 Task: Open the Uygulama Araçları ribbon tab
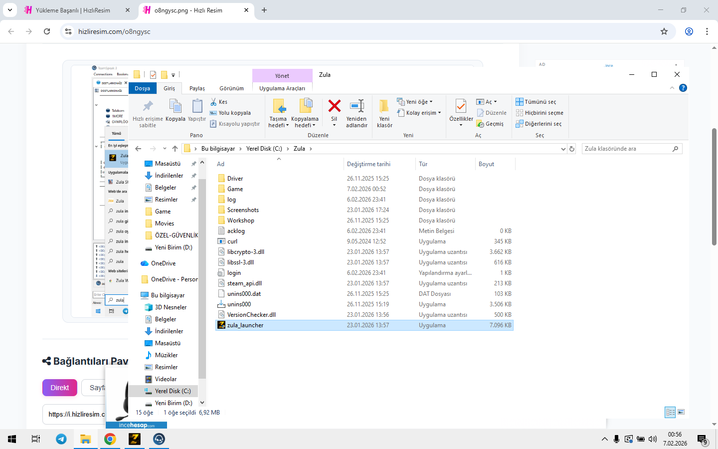(x=282, y=88)
